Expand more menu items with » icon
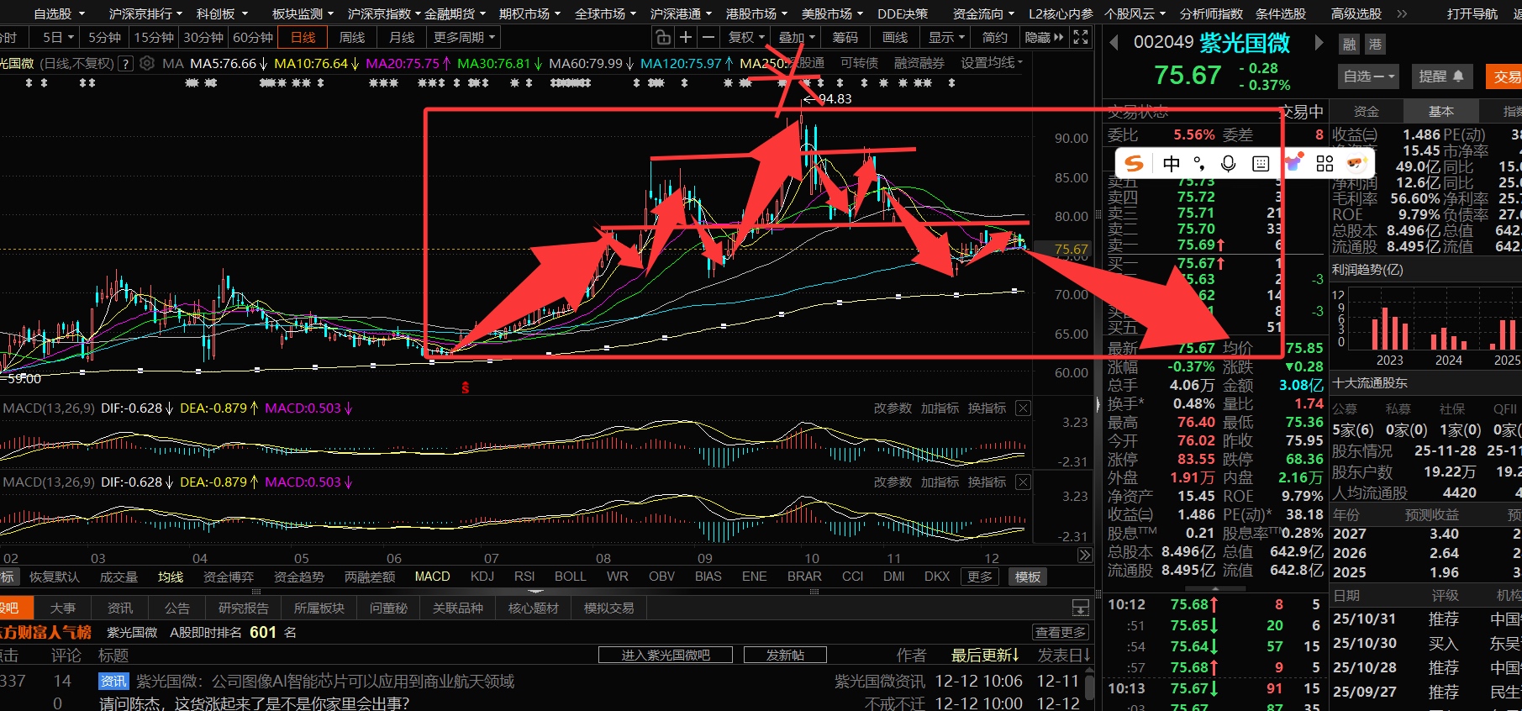Screen dimensions: 1522x711 pos(1402,13)
